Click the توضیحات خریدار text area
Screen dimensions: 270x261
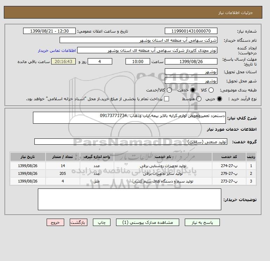click(x=129, y=199)
